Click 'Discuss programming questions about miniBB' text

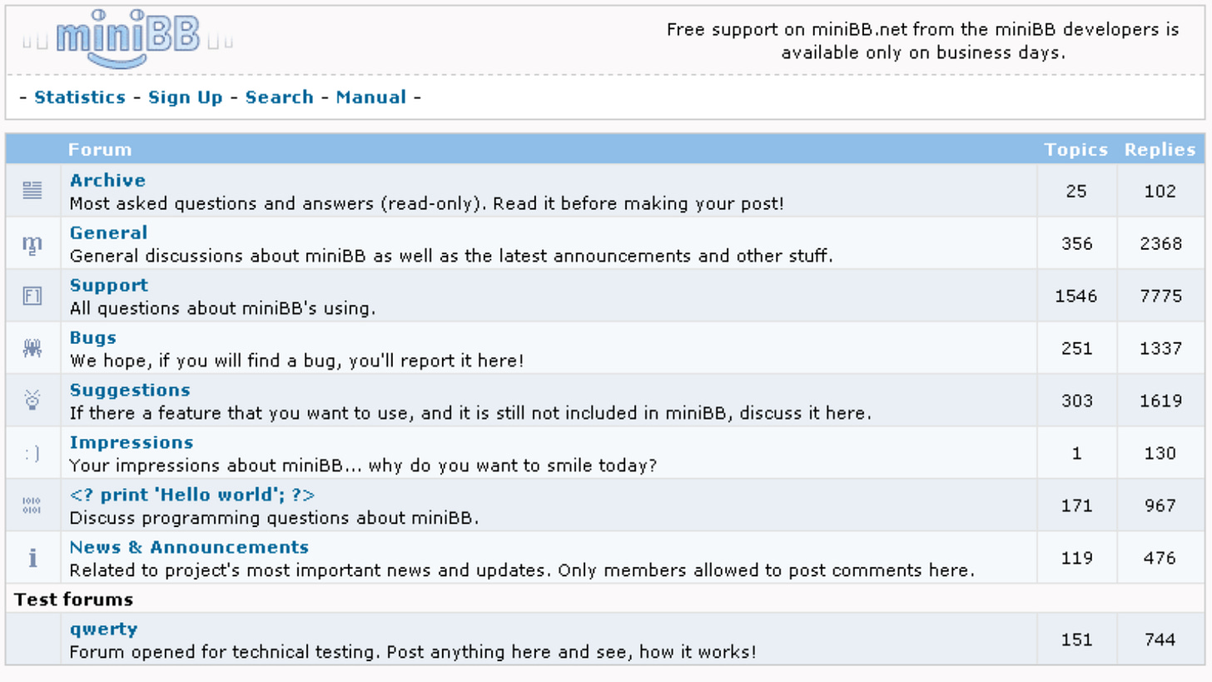pyautogui.click(x=274, y=518)
